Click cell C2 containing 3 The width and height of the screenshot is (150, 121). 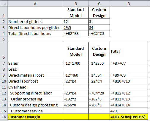(99, 21)
